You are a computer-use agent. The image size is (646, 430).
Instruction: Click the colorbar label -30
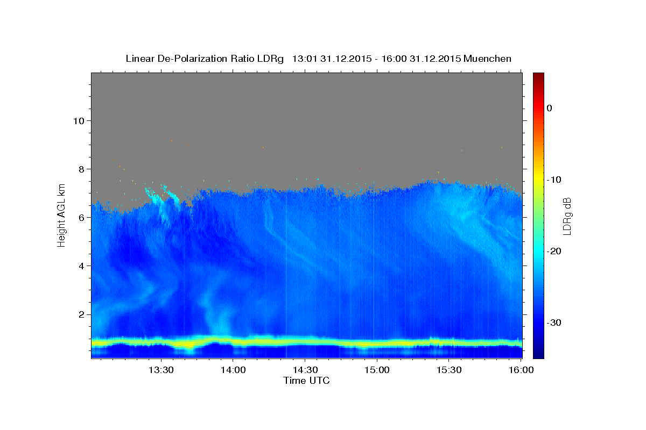[x=554, y=322]
